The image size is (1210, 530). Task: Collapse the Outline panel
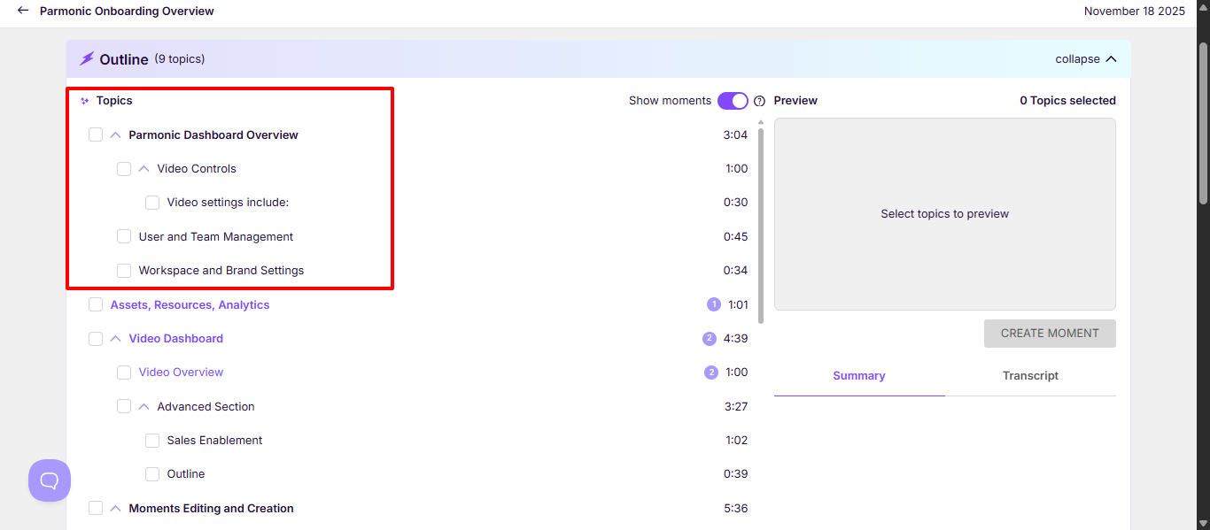[1085, 59]
